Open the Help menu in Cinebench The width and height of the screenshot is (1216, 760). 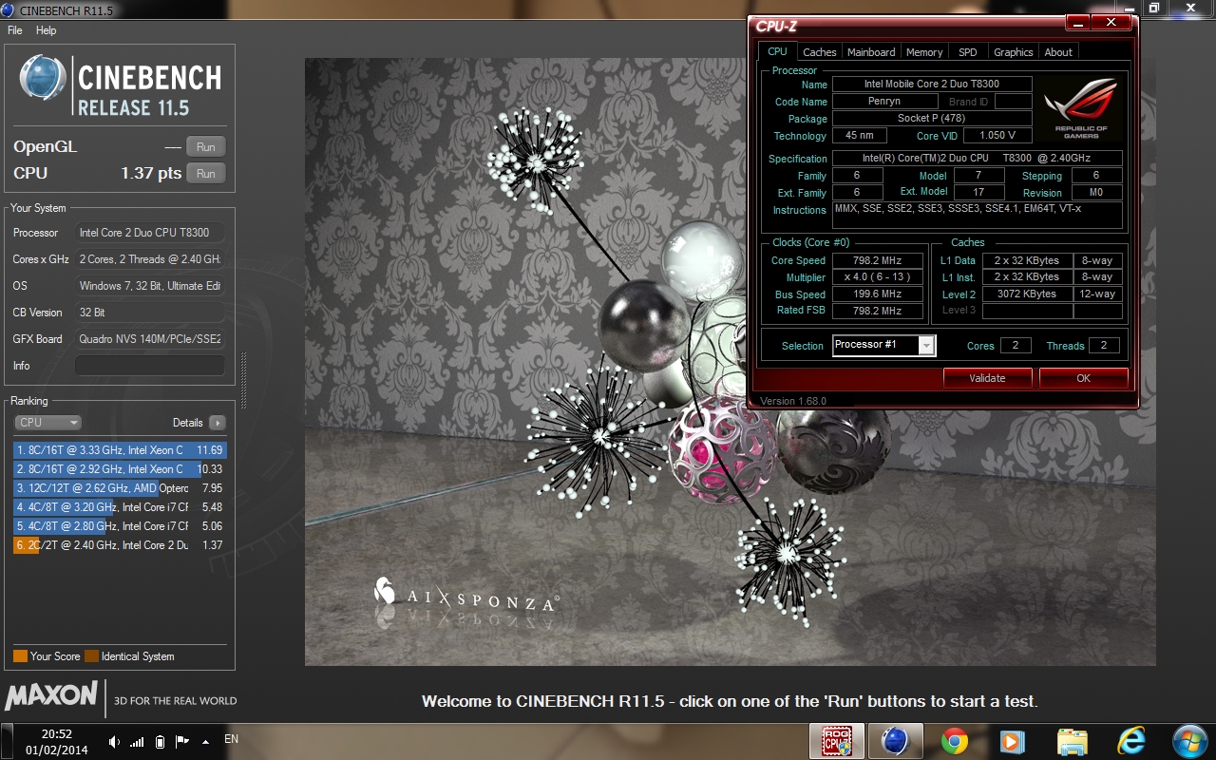tap(47, 30)
